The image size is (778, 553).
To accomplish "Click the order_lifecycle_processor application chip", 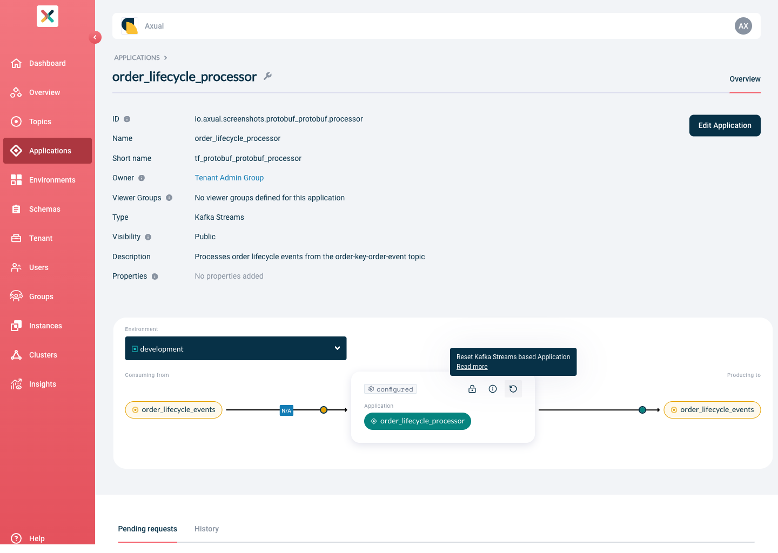I will [x=418, y=421].
